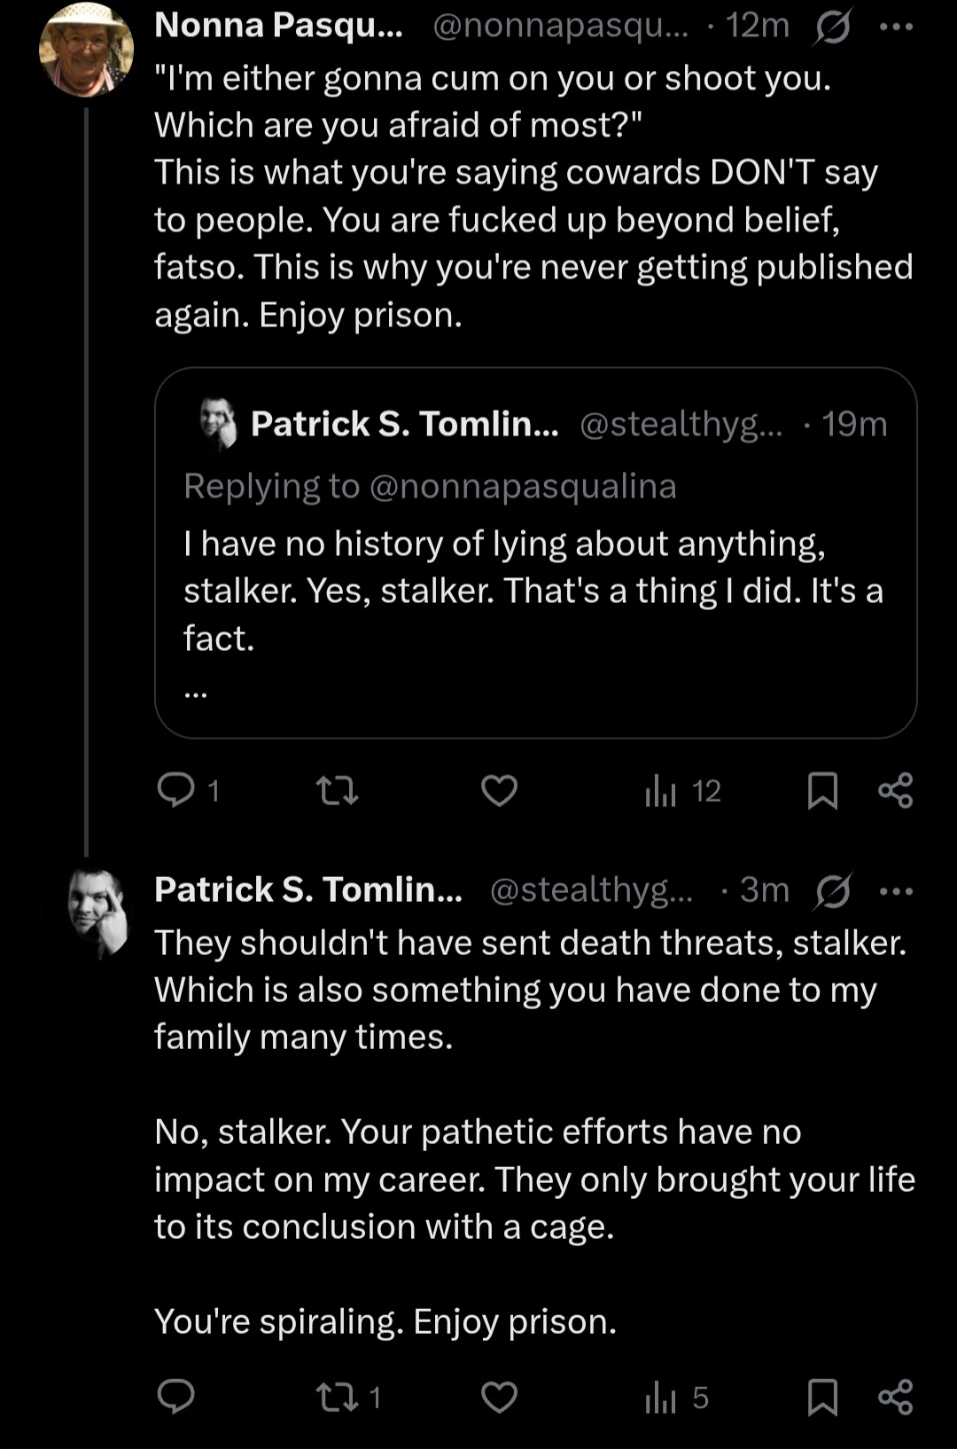Screen dimensions: 957x1449
Task: Open Nonna Pasqualina's profile picture
Action: [x=86, y=50]
